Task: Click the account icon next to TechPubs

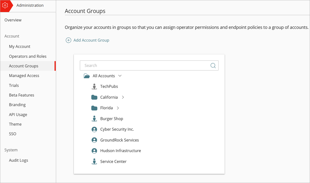Action: click(94, 86)
